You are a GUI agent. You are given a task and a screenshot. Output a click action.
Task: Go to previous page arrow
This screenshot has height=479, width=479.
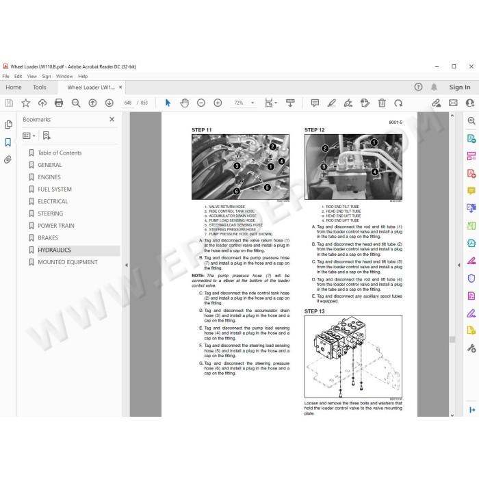point(92,103)
